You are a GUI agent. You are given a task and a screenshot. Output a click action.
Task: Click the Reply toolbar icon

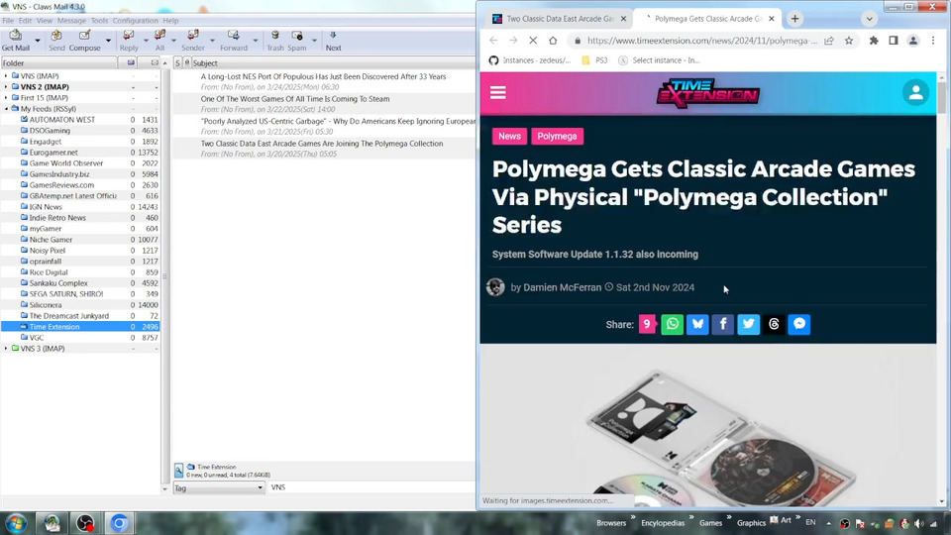[129, 36]
